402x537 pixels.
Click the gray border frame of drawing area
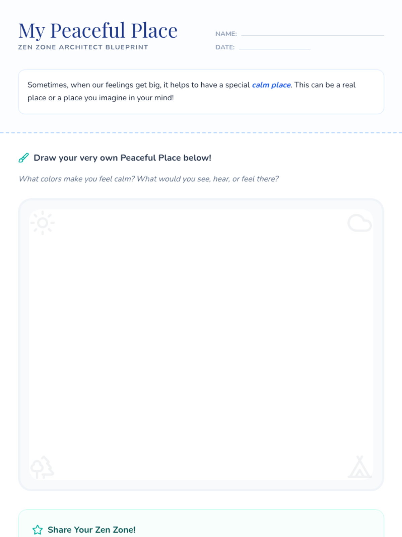click(23, 345)
